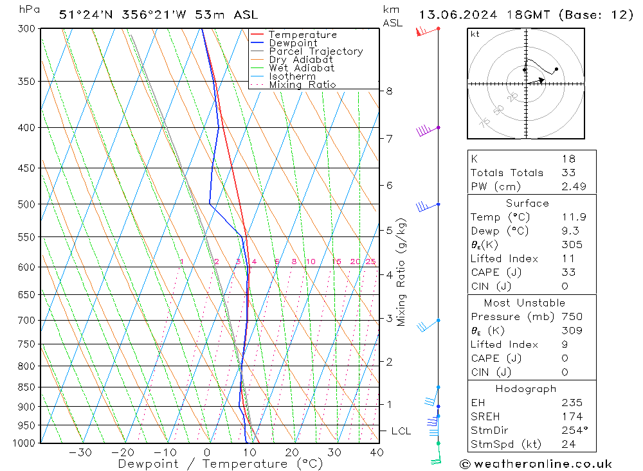Click the 1000 hPa pressure axis label
Screen dimensions: 643x471
click(24, 443)
